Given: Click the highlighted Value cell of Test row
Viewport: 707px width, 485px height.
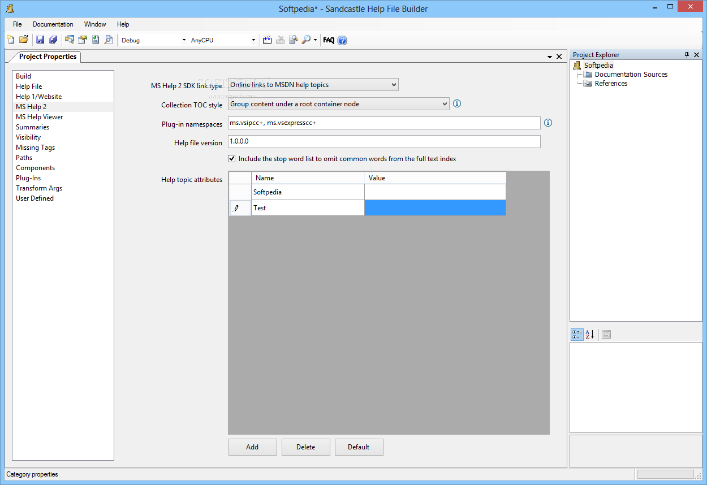Looking at the screenshot, I should point(435,208).
